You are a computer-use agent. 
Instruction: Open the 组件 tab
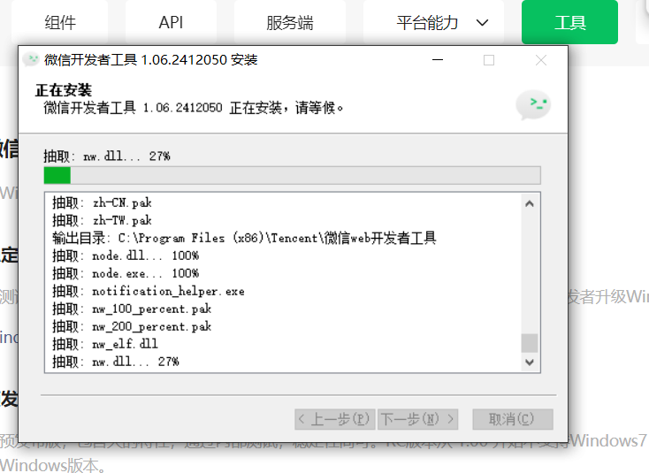pyautogui.click(x=59, y=22)
